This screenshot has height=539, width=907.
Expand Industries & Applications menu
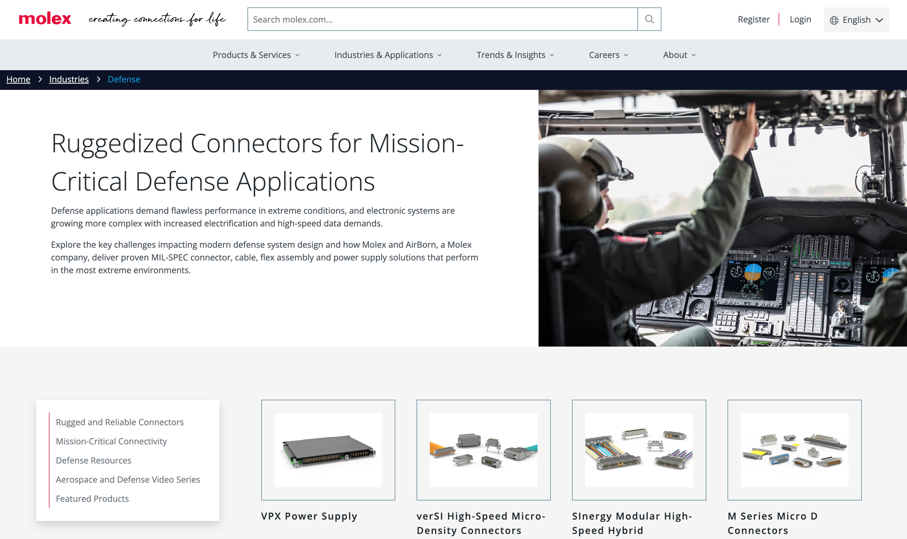pyautogui.click(x=387, y=55)
